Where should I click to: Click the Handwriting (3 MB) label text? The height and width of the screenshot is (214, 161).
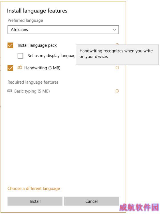[x=42, y=68]
